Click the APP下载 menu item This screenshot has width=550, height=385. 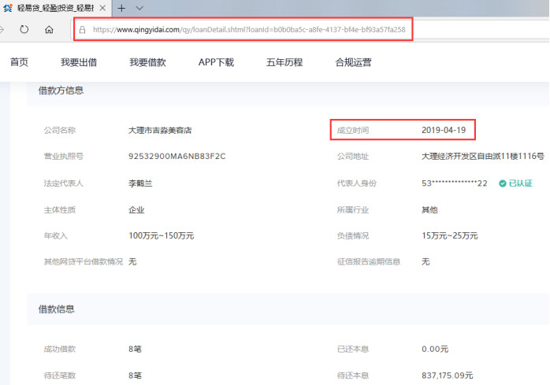coord(216,63)
